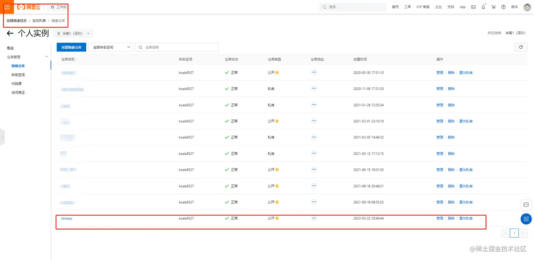Go to the previous page of results

(x=505, y=233)
